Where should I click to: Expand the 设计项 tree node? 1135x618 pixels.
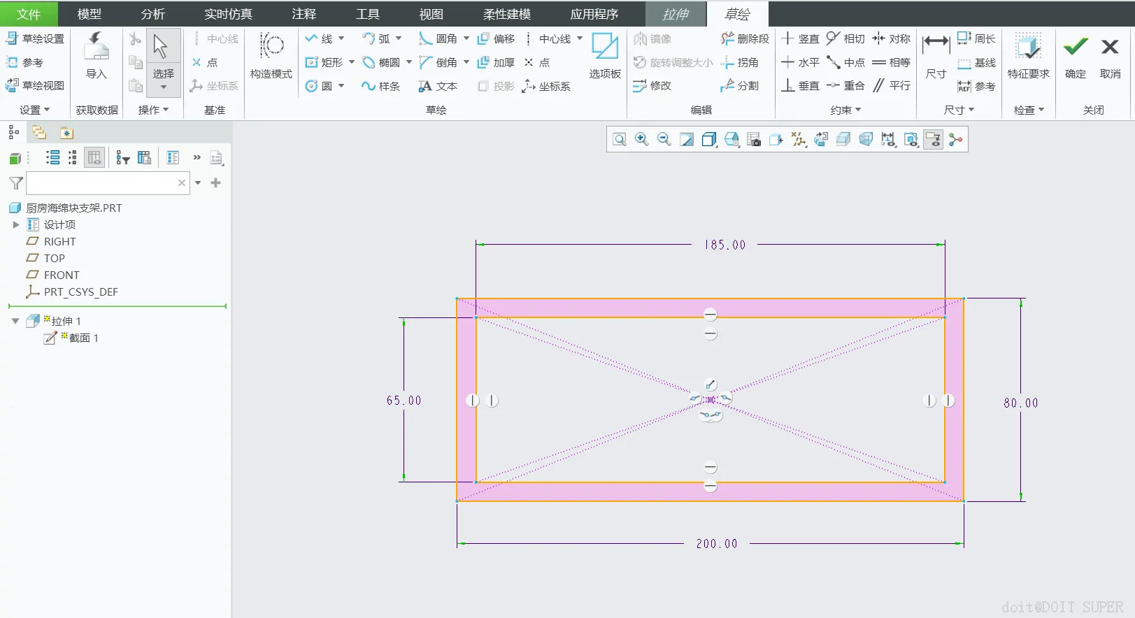click(16, 224)
